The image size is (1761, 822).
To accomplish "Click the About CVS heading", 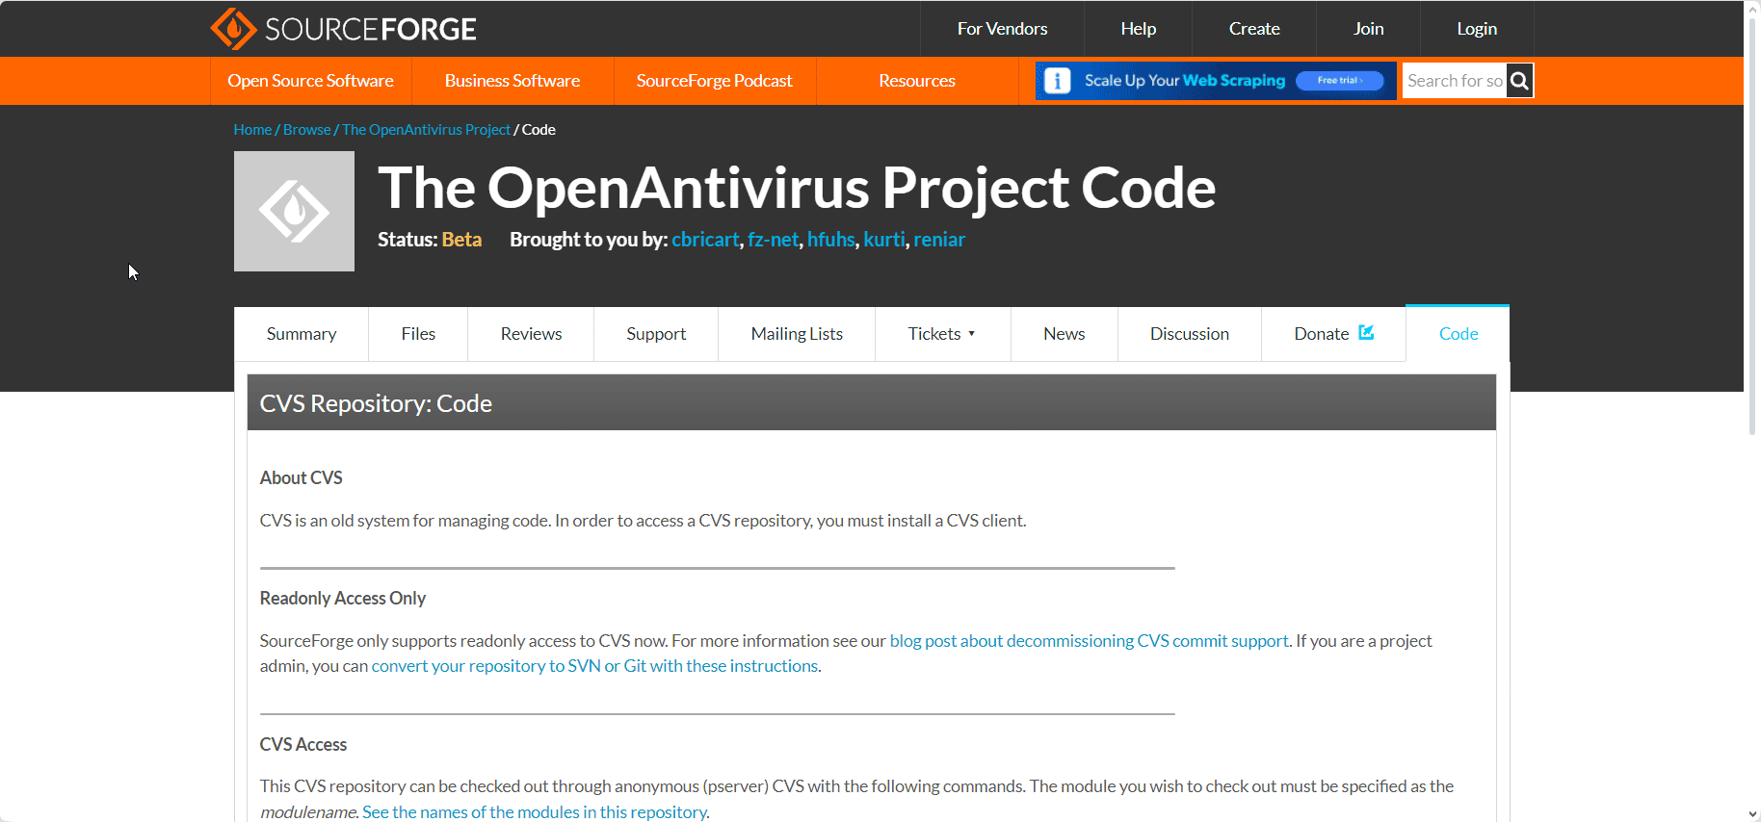I will click(x=301, y=478).
